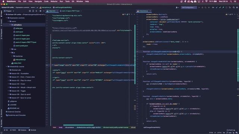Click vertical scrollbar of interactions.js editor

click(x=238, y=55)
